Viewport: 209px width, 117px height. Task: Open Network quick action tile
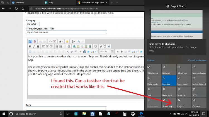click(169, 70)
